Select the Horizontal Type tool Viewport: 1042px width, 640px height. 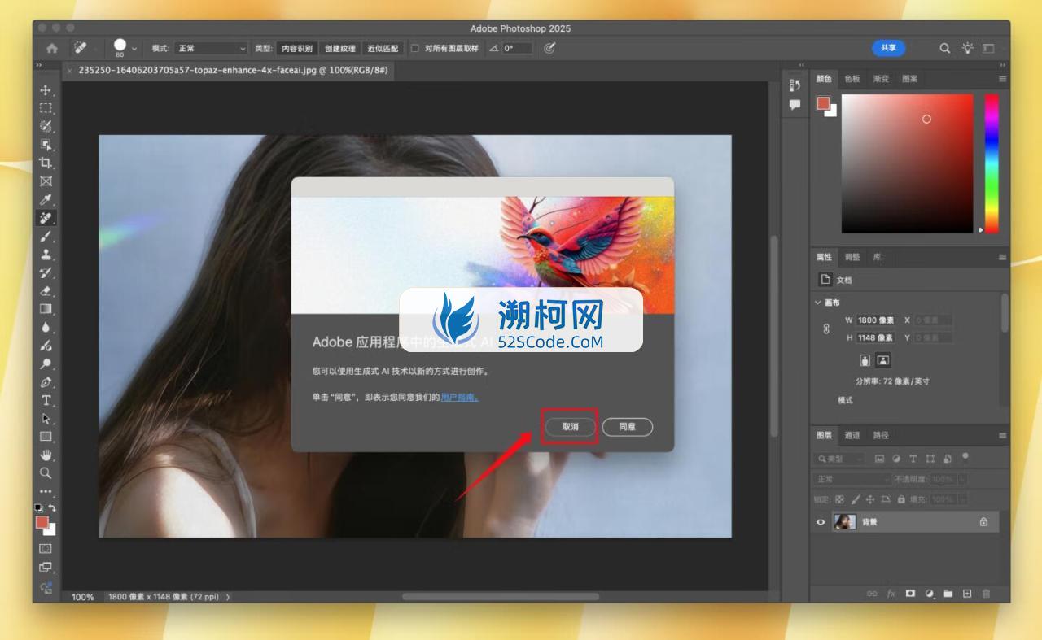pyautogui.click(x=46, y=400)
